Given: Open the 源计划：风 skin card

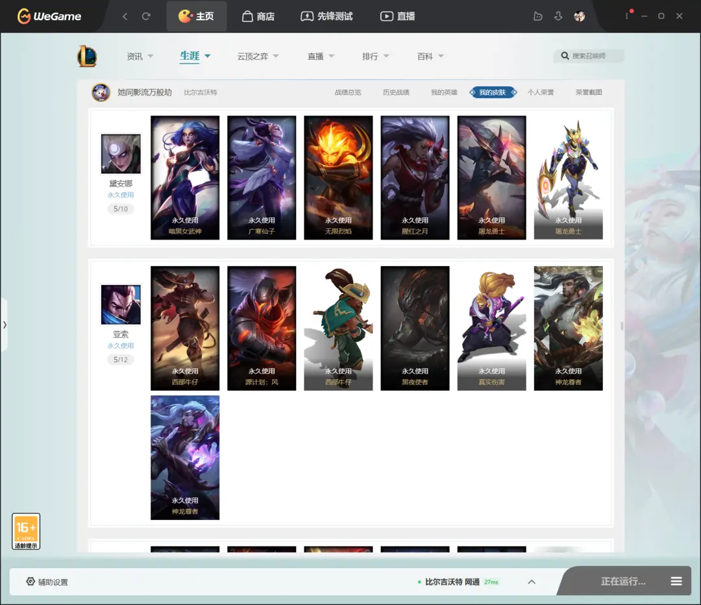Looking at the screenshot, I should (x=262, y=328).
